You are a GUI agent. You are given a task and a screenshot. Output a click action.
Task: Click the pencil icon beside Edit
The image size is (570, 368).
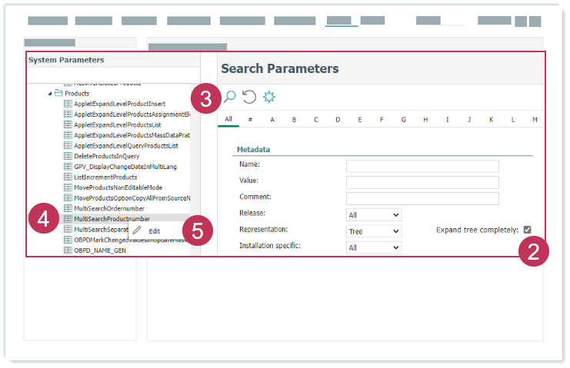click(x=137, y=230)
